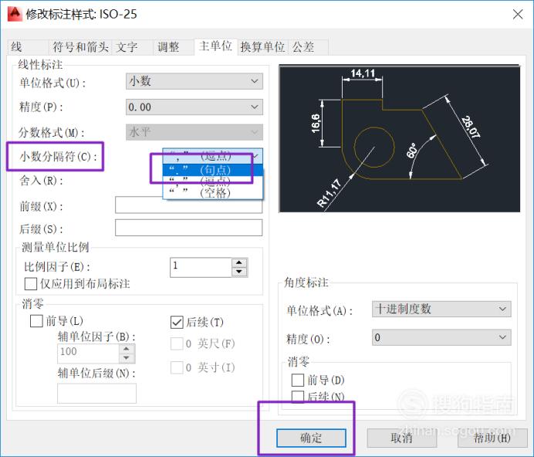
Task: Choose the 逗点 option below 句点
Action: click(x=213, y=181)
